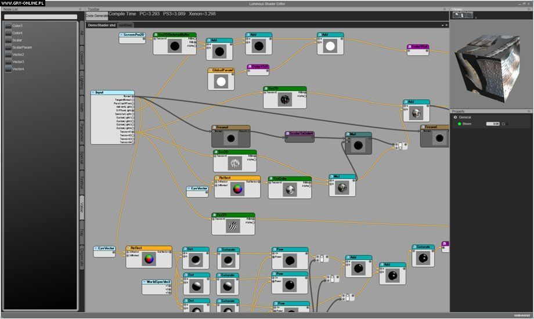Select the Color3 node in Node List
This screenshot has height=319, width=534.
tap(17, 26)
